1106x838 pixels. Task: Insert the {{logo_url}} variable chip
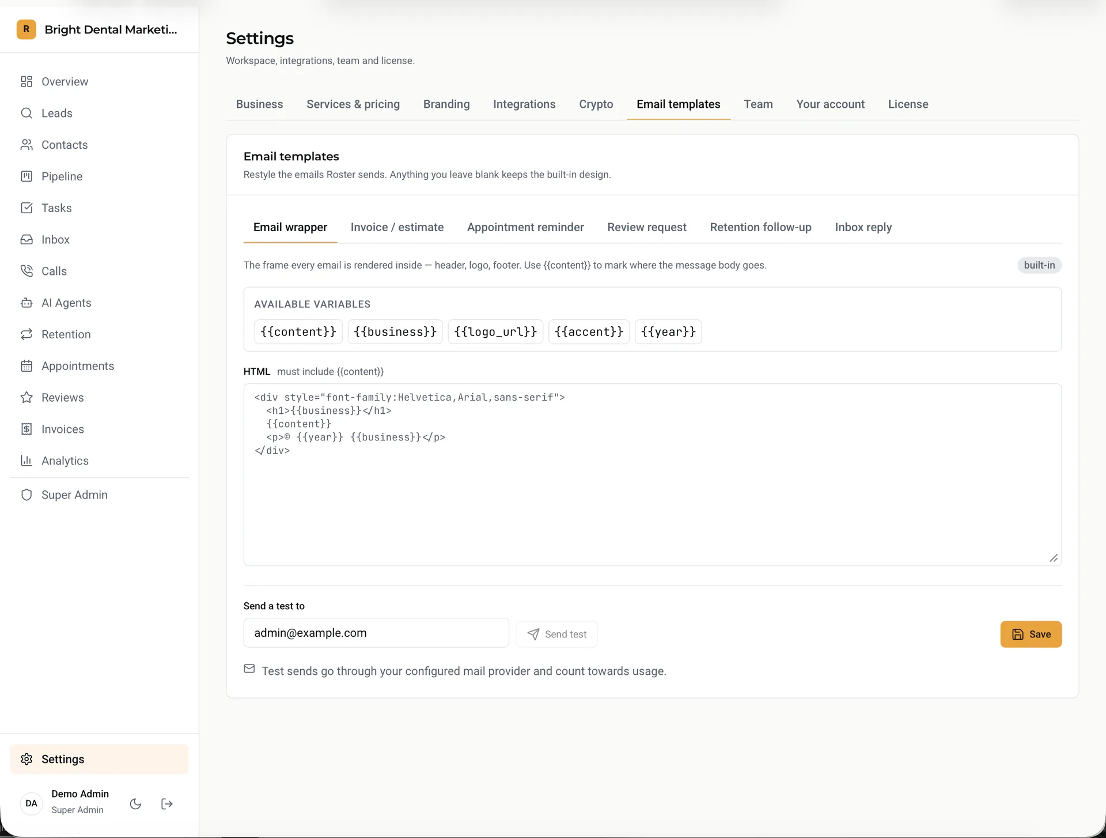pos(495,332)
